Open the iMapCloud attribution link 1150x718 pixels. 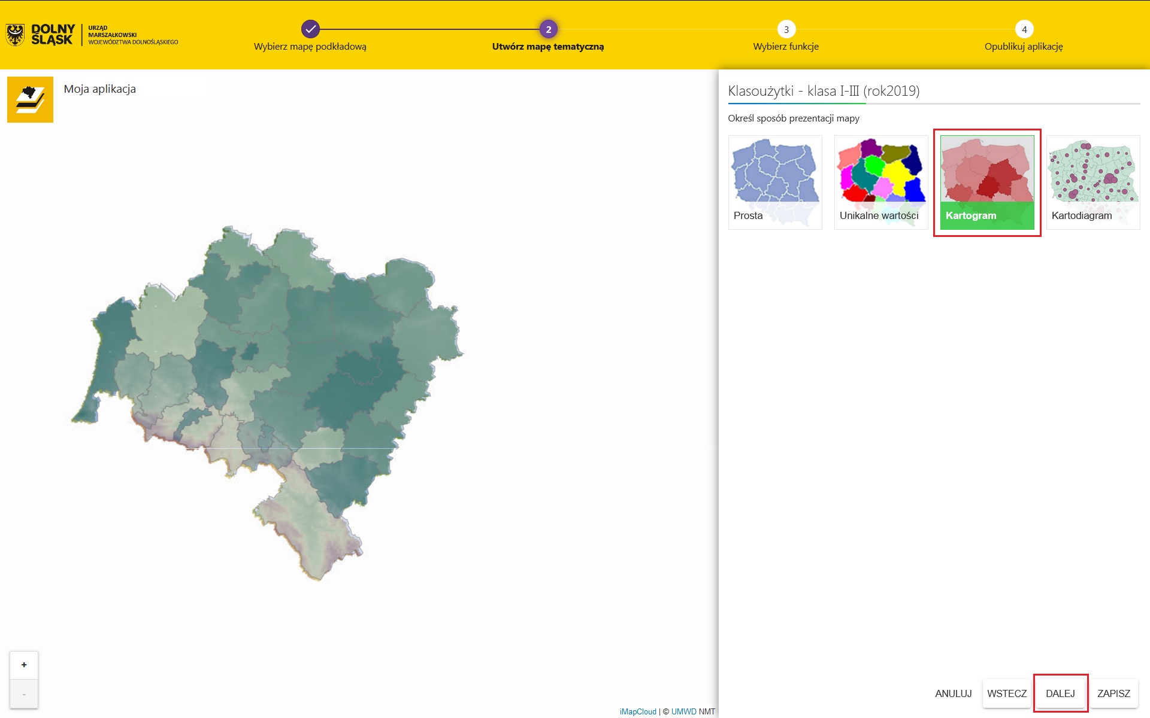tap(638, 711)
